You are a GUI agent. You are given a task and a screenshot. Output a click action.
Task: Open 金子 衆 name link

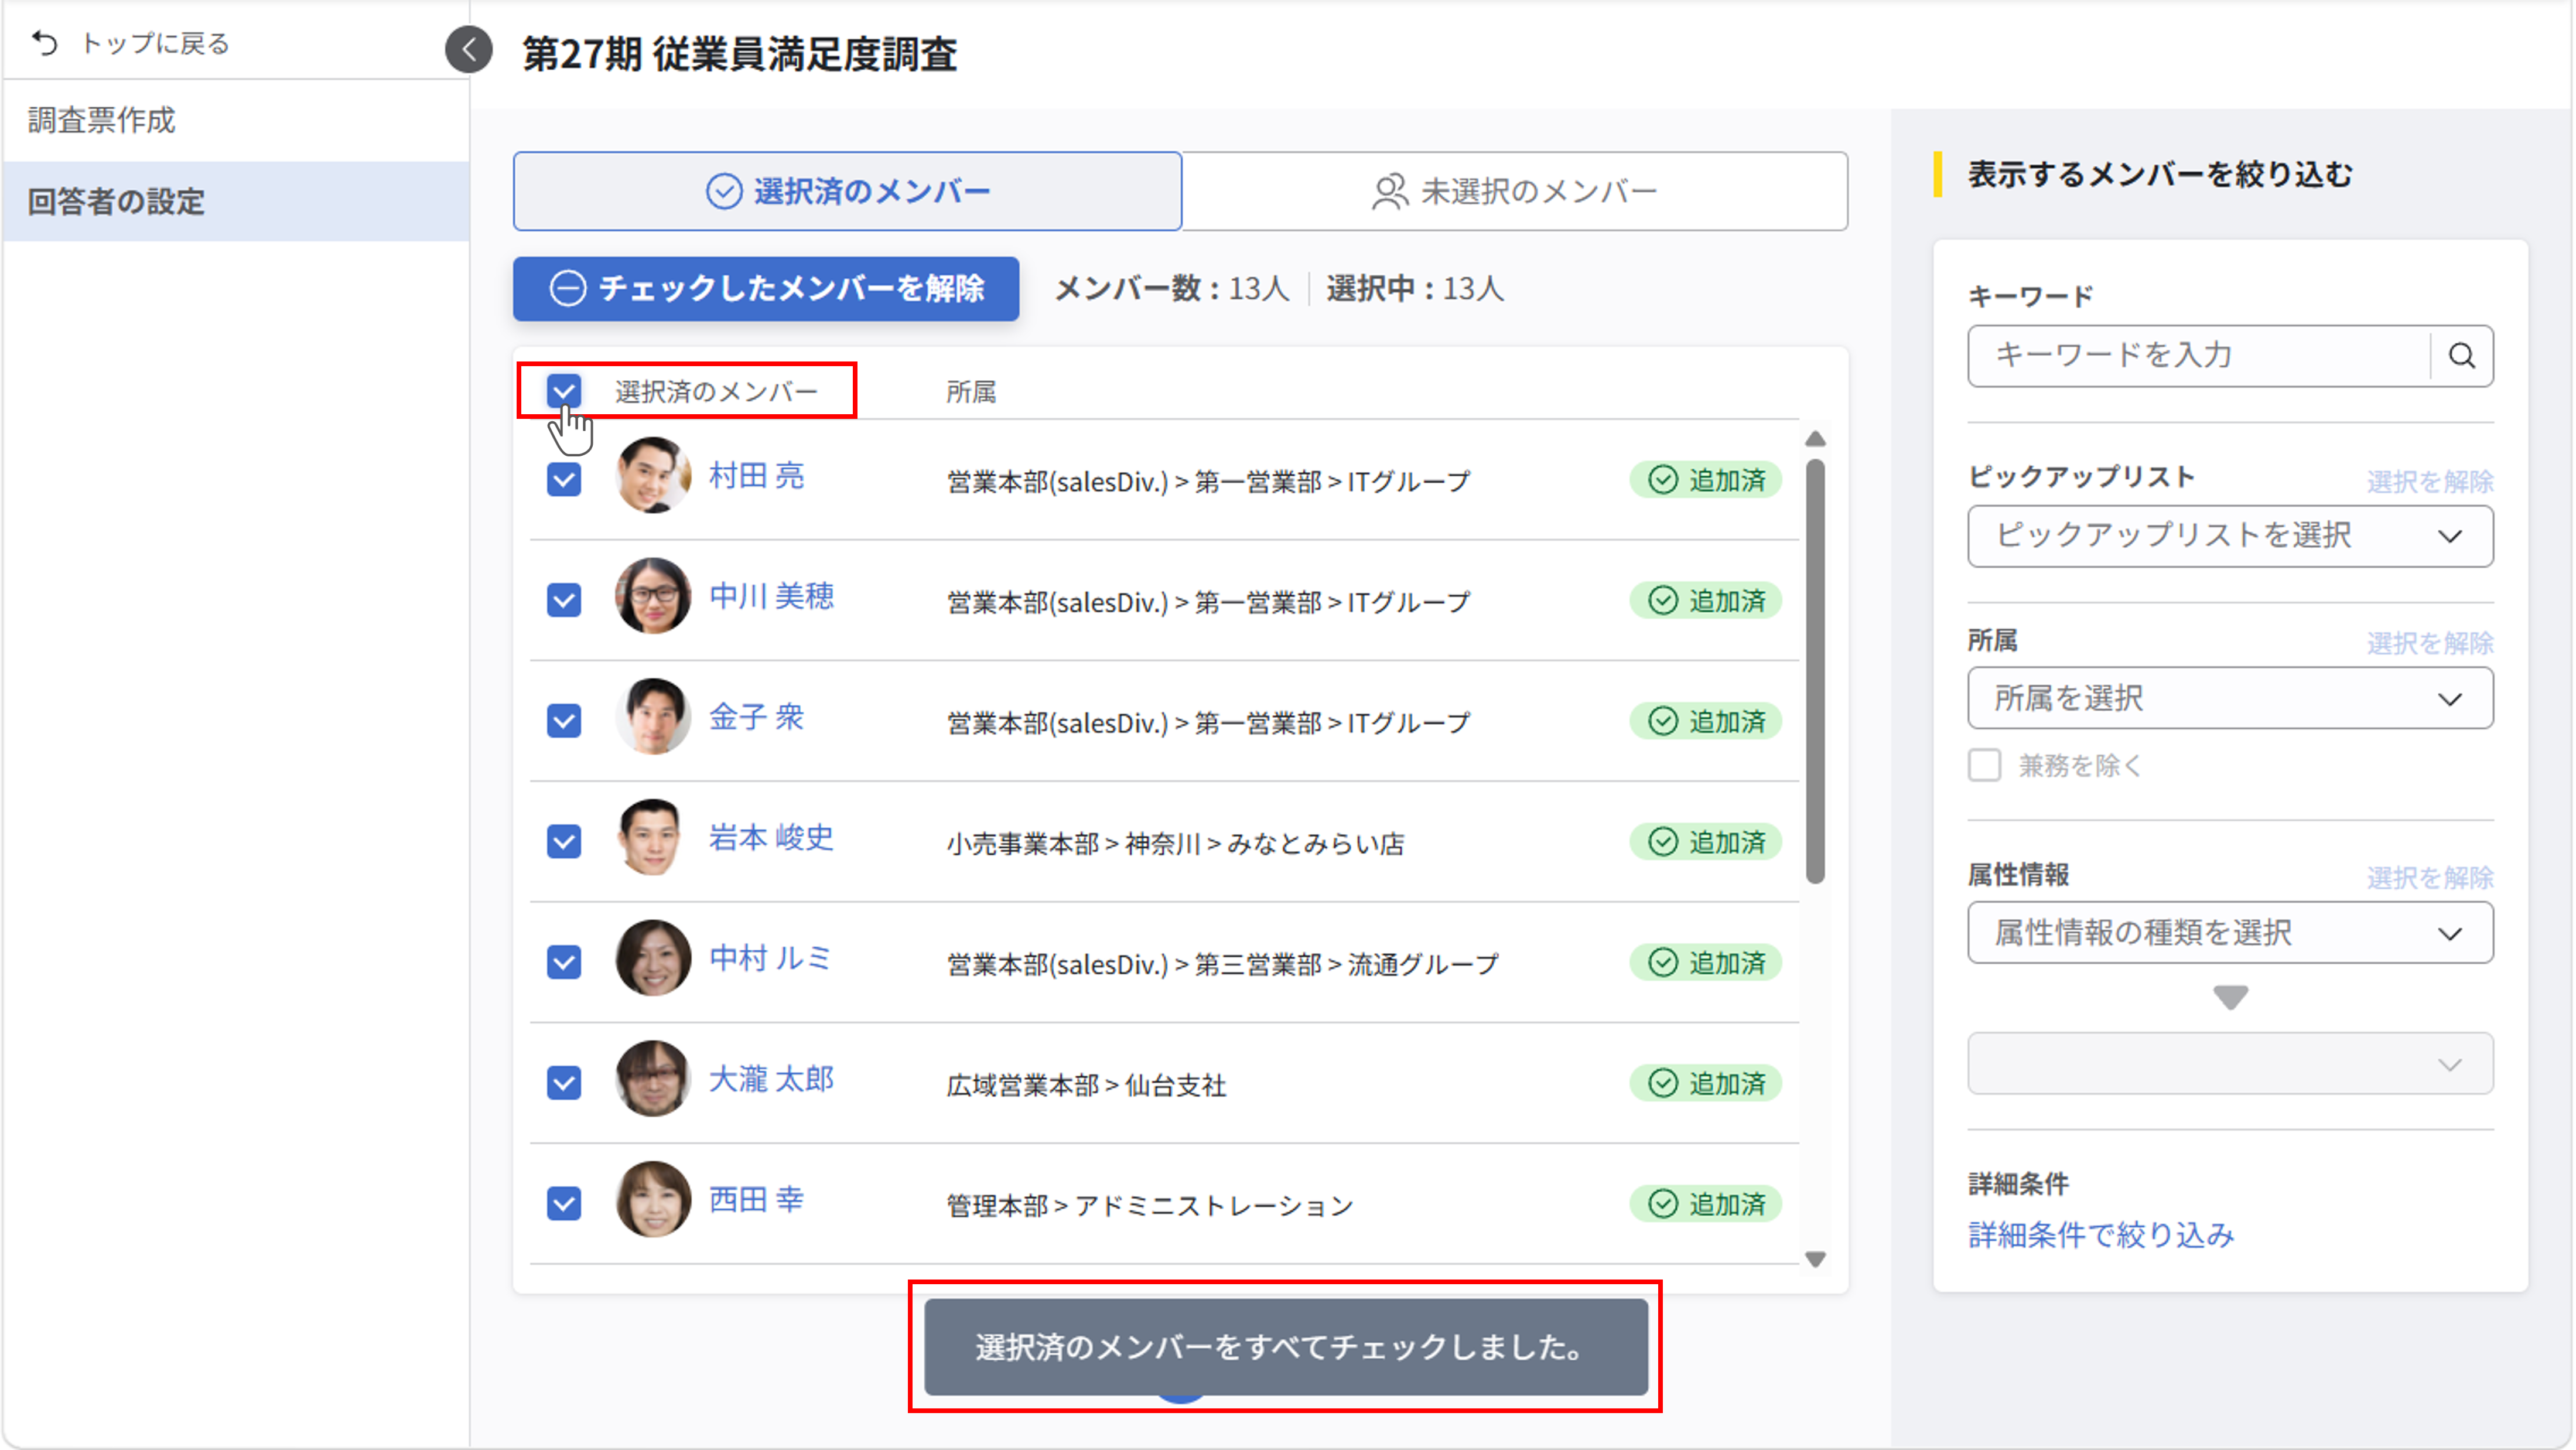click(x=756, y=717)
